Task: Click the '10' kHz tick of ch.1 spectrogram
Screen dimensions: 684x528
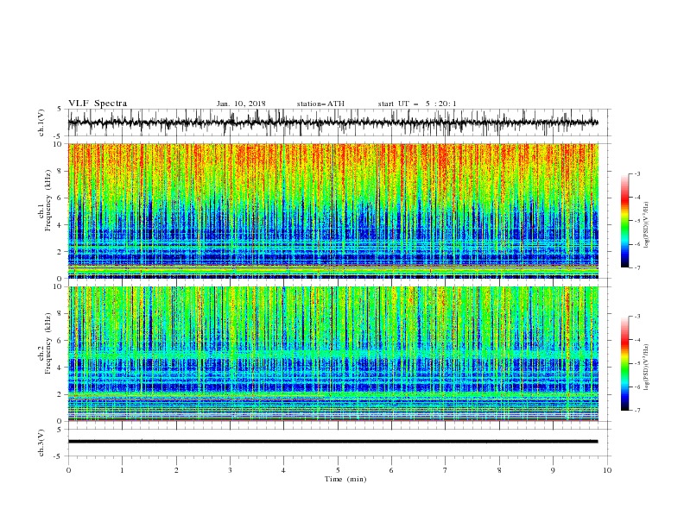Action: pyautogui.click(x=58, y=144)
